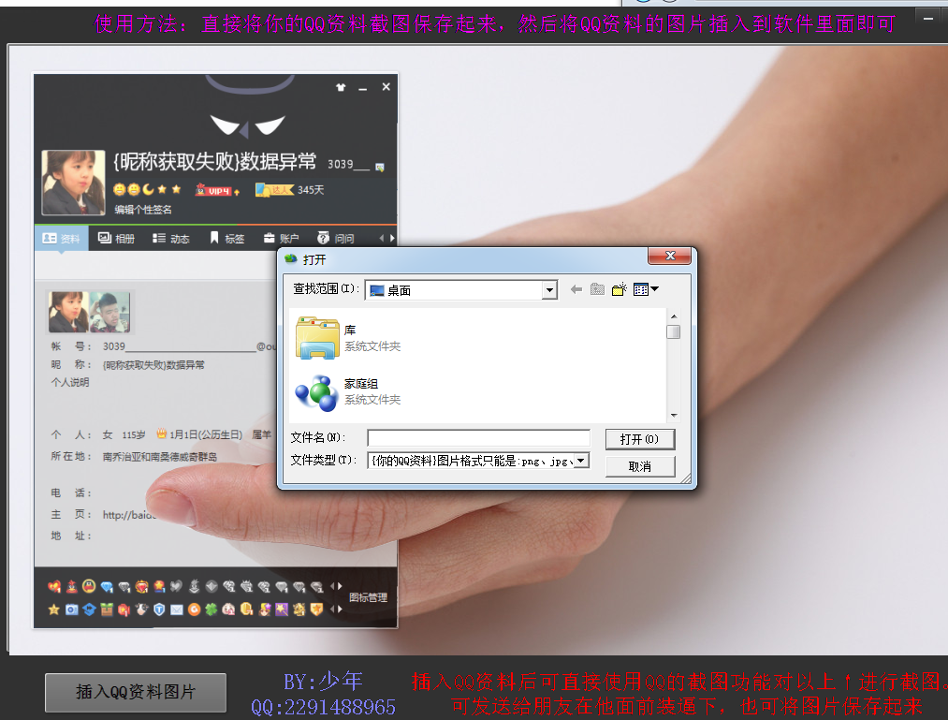
Task: Open the 资料 tab in QQ profile
Action: click(x=62, y=239)
